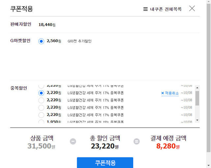This screenshot has width=211, height=168.
Task: Select the last fully visible 2,220원 coupon radio
Action: (41, 115)
